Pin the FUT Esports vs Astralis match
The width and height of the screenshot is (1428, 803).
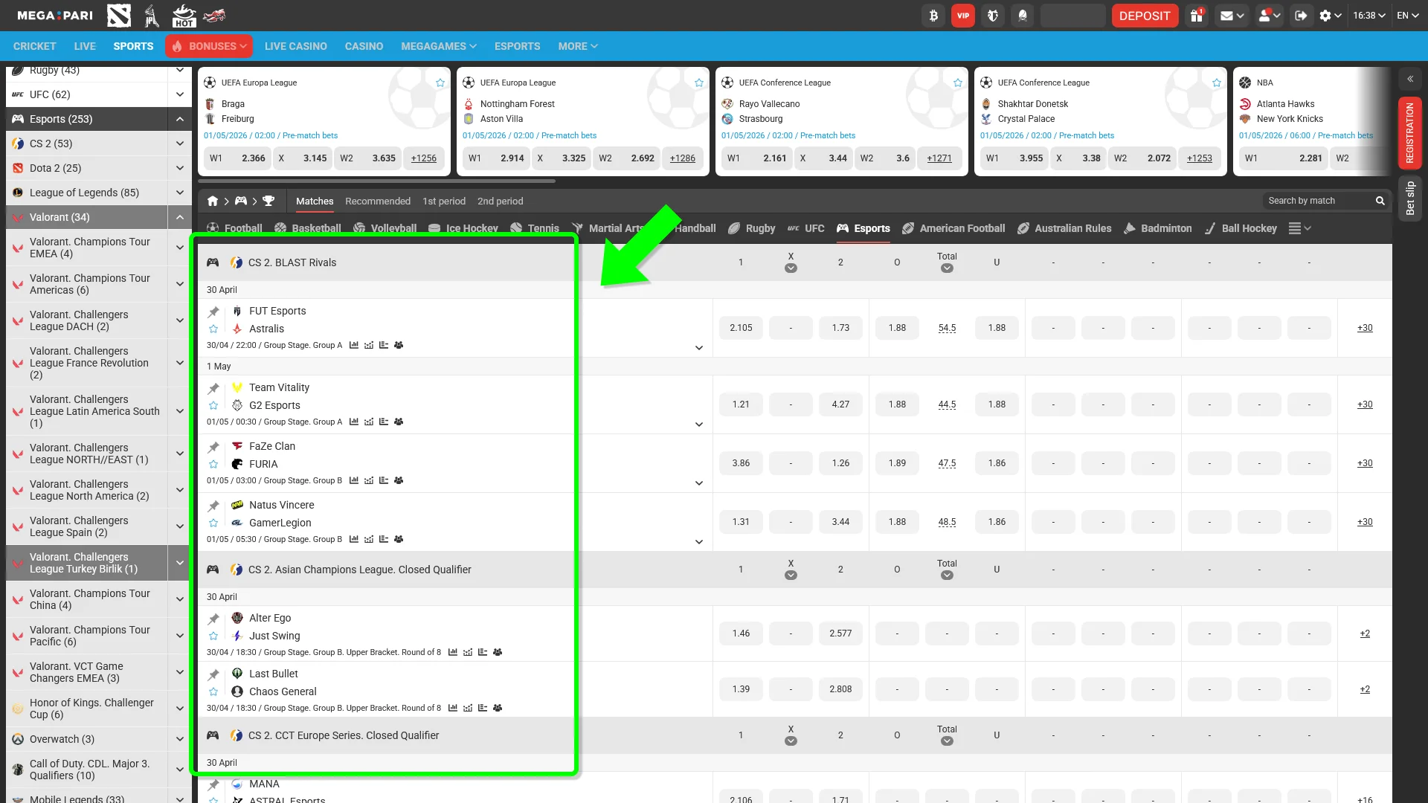(213, 312)
